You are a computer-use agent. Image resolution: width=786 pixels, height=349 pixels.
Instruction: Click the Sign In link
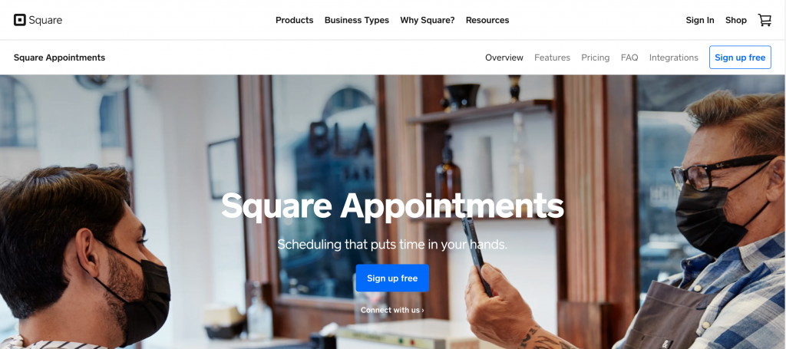coord(700,20)
